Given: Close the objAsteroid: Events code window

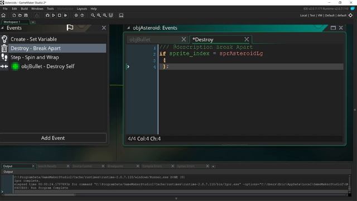Looking at the screenshot, I should [x=341, y=28].
